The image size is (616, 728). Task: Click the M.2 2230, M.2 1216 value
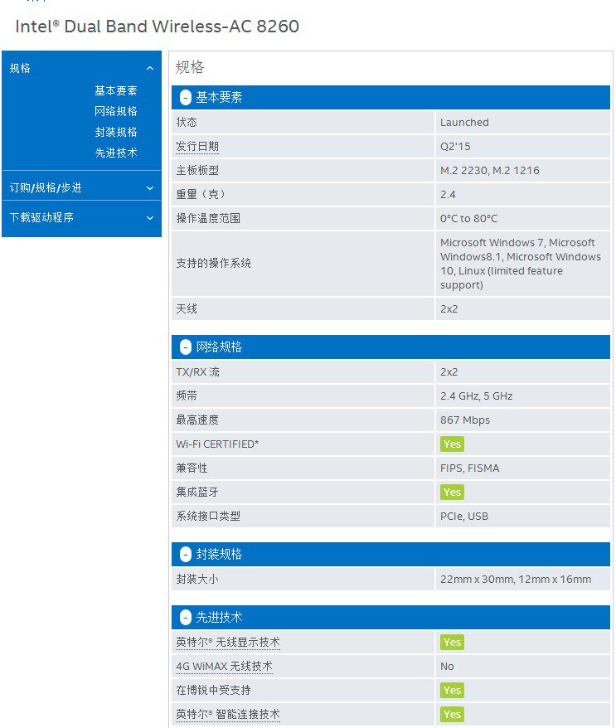pyautogui.click(x=490, y=171)
